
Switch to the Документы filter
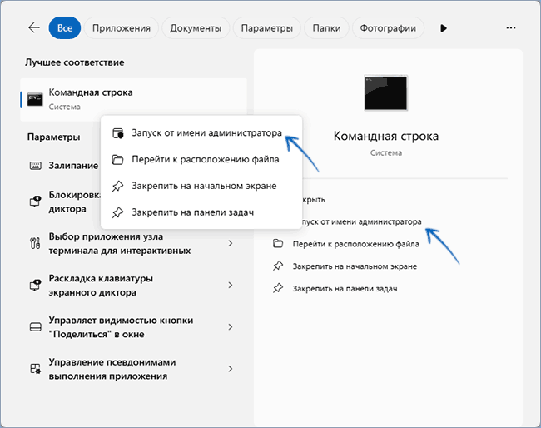(x=196, y=28)
